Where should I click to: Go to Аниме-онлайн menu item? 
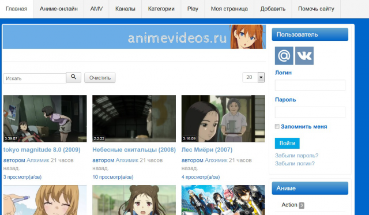(59, 9)
